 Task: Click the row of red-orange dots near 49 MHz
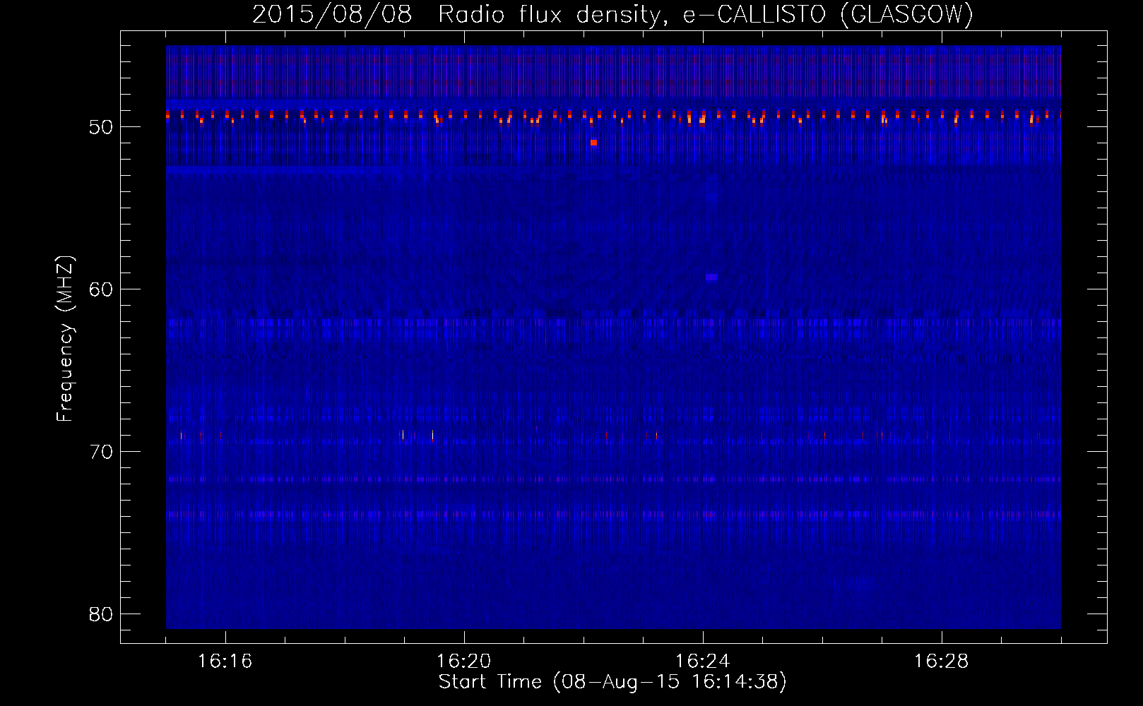(613, 116)
